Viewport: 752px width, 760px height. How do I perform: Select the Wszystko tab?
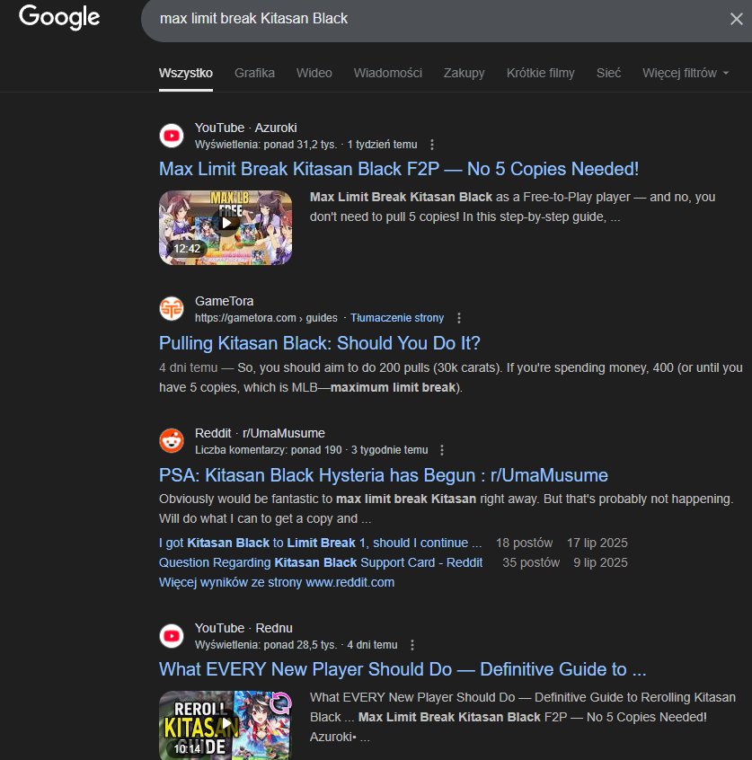point(186,73)
